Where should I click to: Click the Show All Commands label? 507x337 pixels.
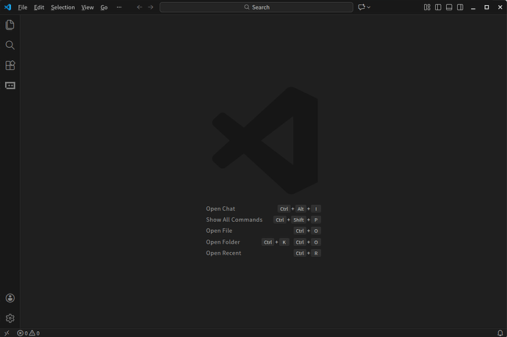pos(234,220)
